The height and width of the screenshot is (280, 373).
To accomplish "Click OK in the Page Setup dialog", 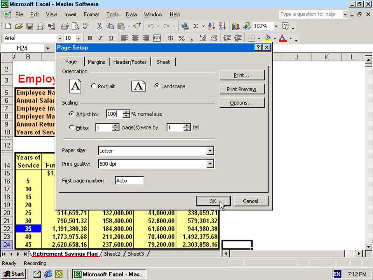I will click(213, 201).
